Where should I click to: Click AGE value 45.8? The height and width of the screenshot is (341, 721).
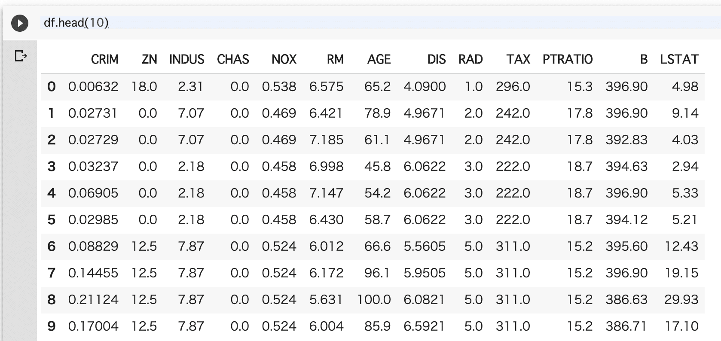pos(378,167)
